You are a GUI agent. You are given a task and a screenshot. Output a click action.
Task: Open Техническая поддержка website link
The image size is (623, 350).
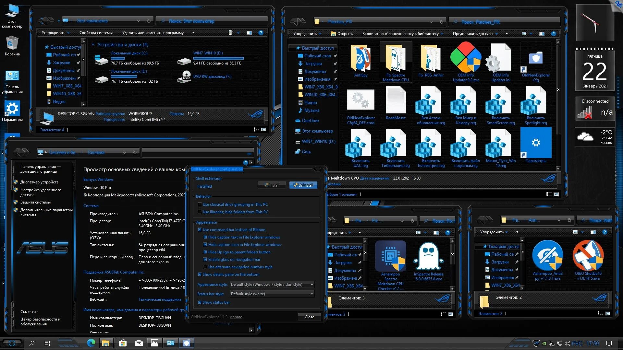click(x=160, y=299)
